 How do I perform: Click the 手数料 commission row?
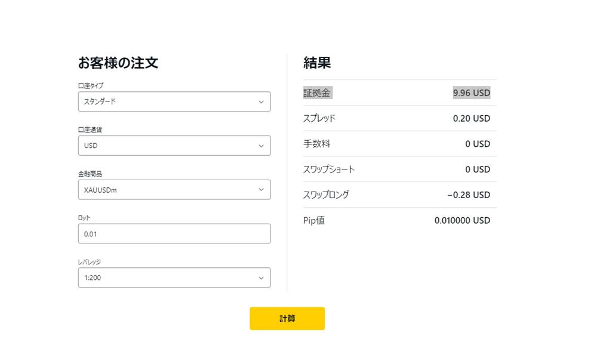317,144
